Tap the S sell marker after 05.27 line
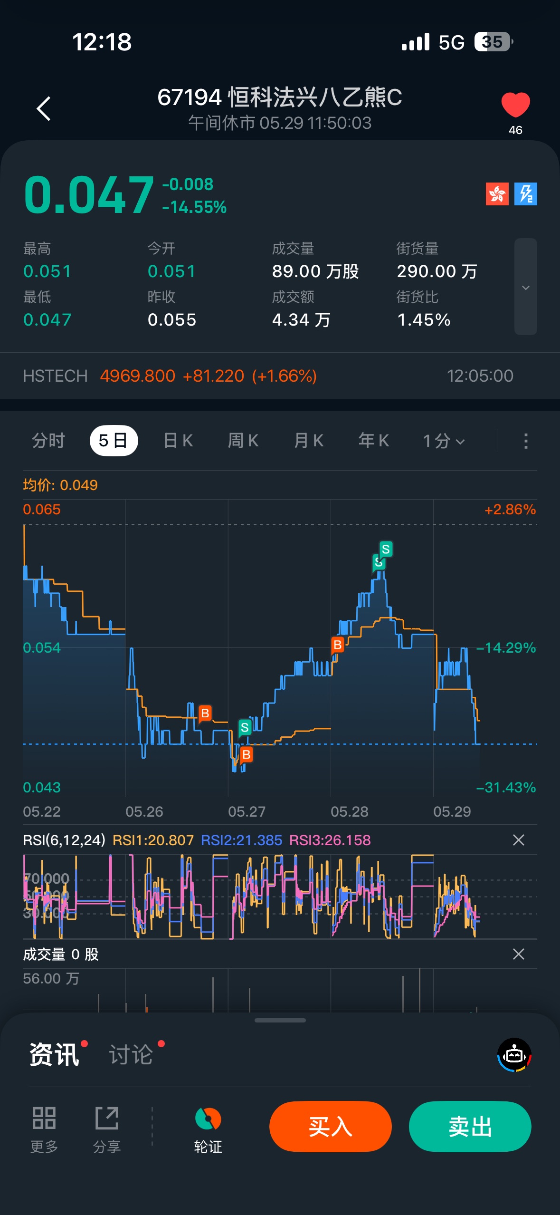The image size is (560, 1215). [x=245, y=727]
